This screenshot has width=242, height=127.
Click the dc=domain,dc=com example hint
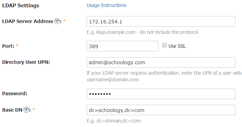click(x=114, y=121)
